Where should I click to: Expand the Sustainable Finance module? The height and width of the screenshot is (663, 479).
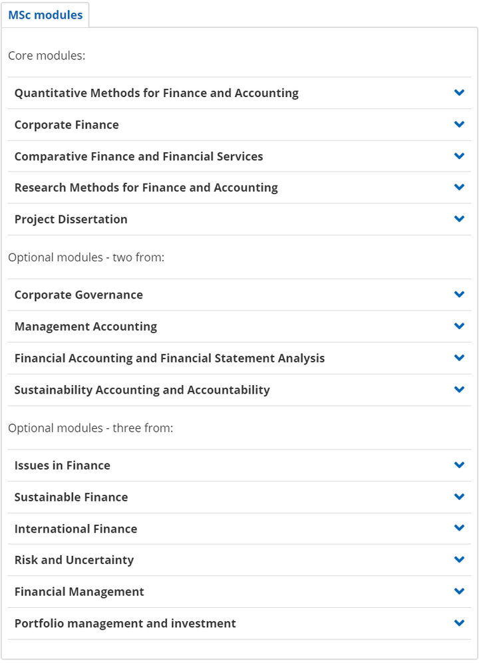[x=239, y=497]
